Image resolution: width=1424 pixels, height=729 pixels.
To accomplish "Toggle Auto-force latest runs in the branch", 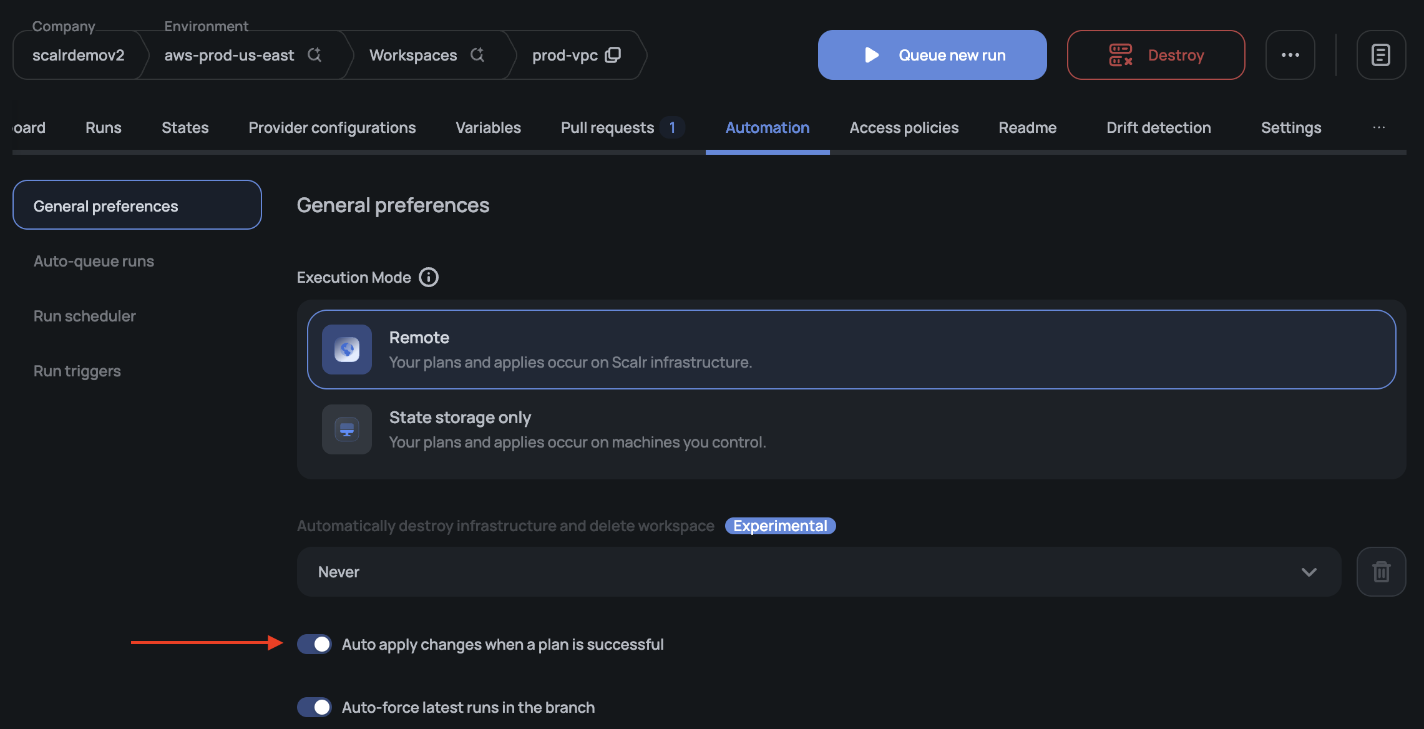I will (315, 707).
